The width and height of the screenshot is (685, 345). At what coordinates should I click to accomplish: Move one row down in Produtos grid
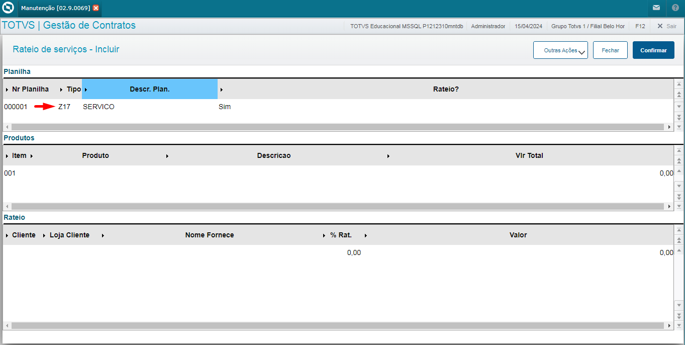pyautogui.click(x=679, y=186)
